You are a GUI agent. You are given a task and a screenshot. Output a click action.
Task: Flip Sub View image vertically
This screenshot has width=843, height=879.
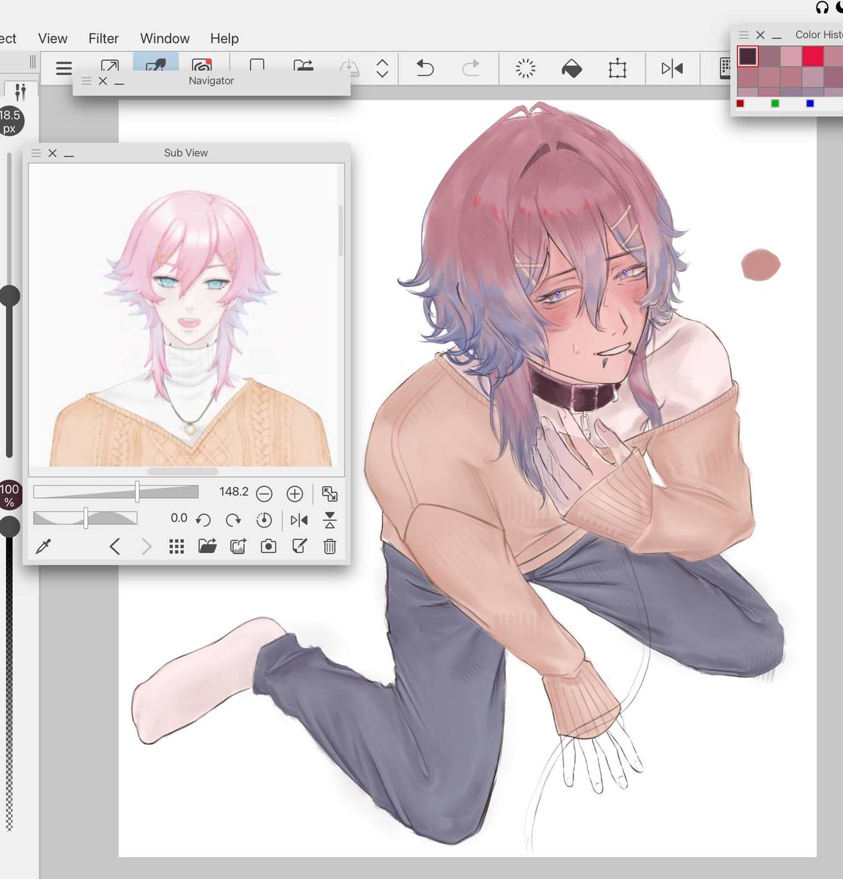point(330,520)
